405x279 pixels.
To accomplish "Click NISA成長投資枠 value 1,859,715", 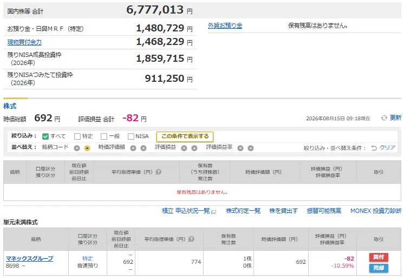I will click(x=160, y=59).
